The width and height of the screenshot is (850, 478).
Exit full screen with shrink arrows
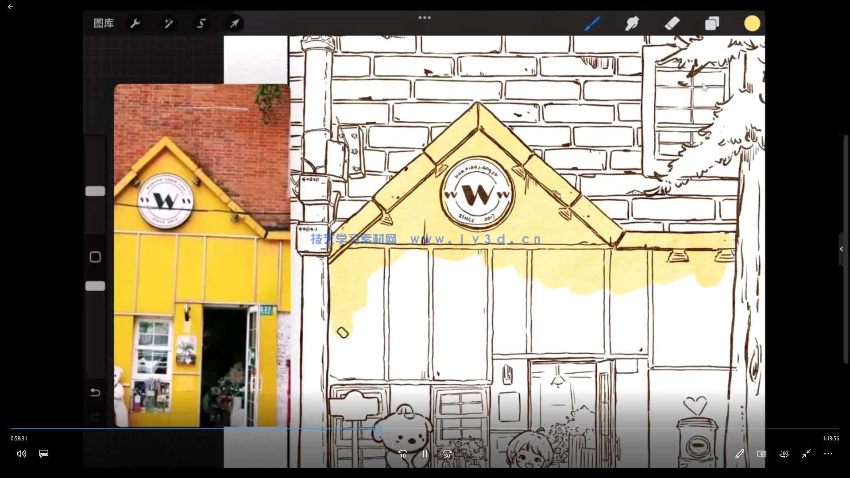pos(806,454)
